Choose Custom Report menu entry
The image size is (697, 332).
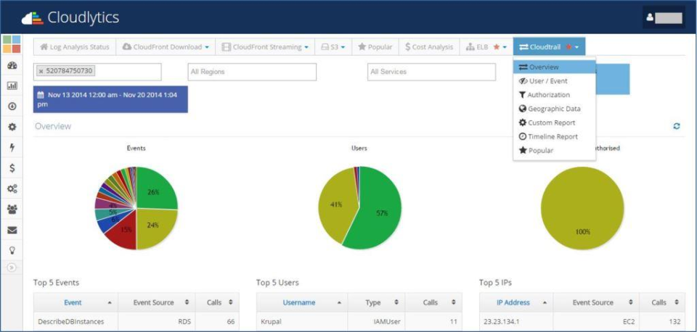(x=554, y=123)
